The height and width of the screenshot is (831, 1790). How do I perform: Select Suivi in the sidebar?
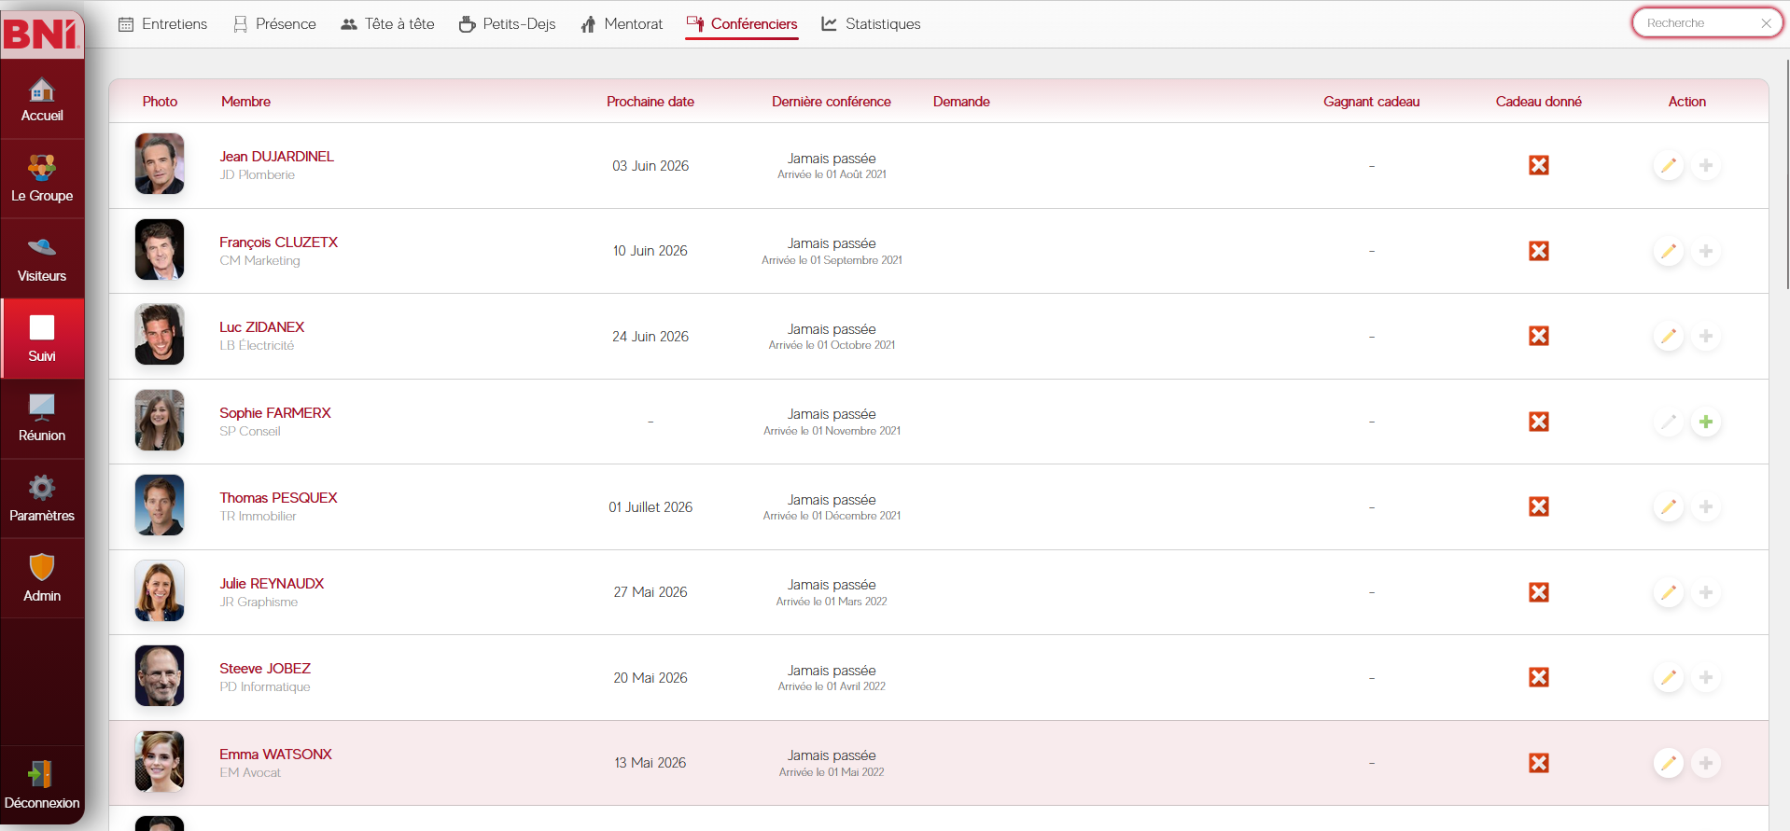[42, 339]
